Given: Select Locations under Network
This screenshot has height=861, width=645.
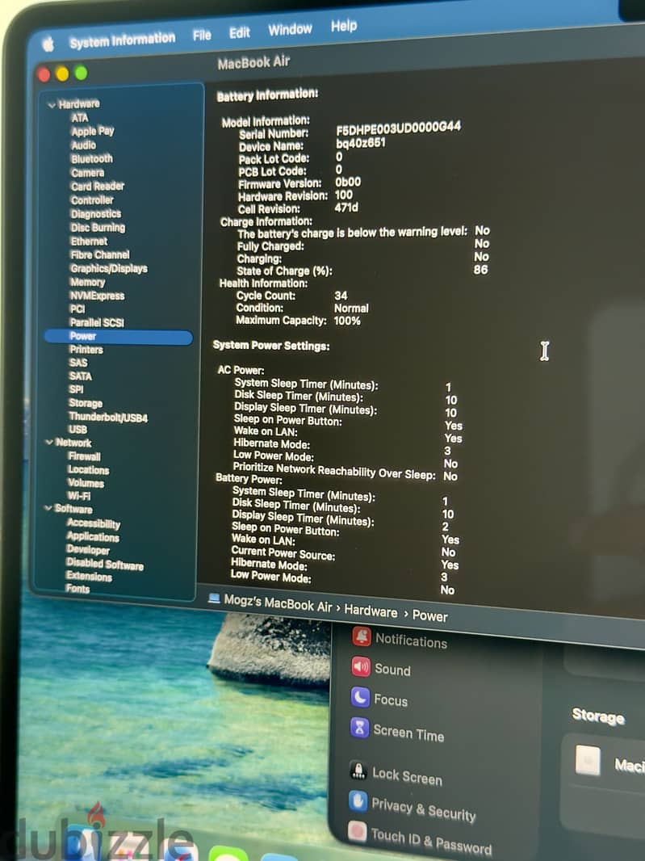Looking at the screenshot, I should pyautogui.click(x=88, y=470).
